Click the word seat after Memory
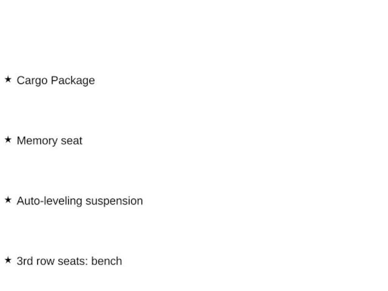This screenshot has height=291, width=388. click(x=72, y=141)
